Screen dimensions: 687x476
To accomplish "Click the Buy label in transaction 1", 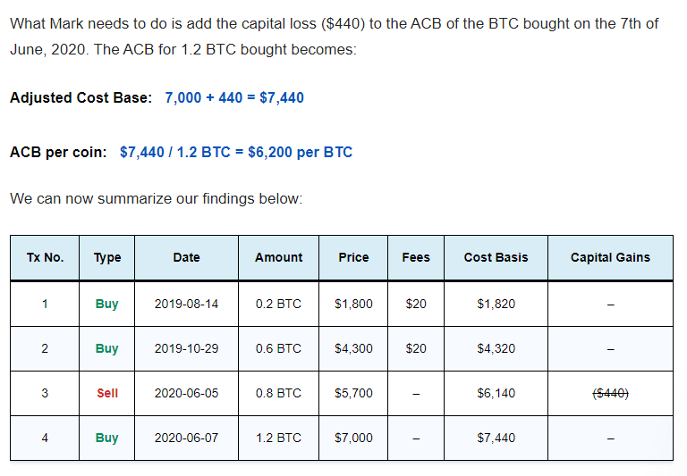I will coord(107,304).
